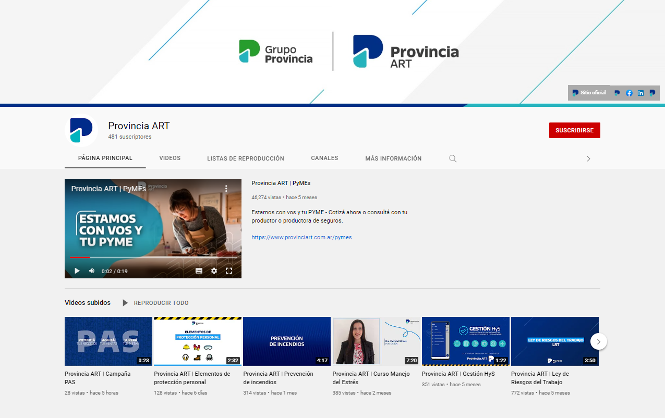
Task: Click the Reproducir todo play icon
Action: 125,303
